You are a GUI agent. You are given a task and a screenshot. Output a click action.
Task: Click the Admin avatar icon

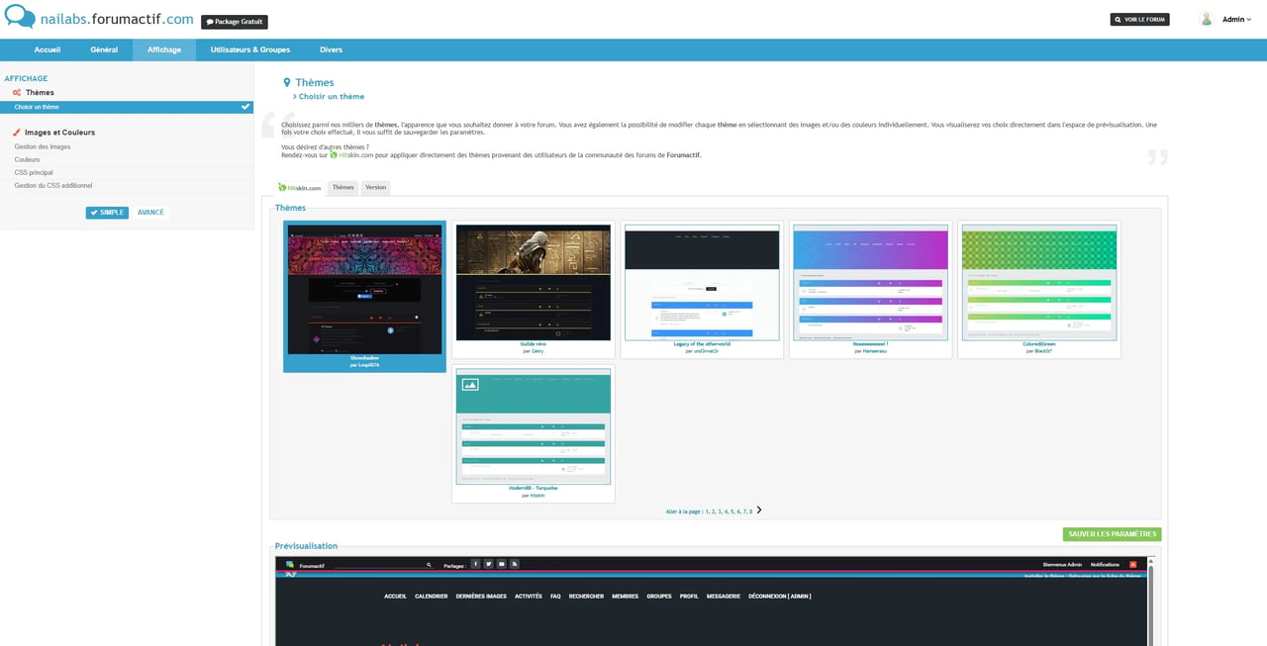(1206, 19)
